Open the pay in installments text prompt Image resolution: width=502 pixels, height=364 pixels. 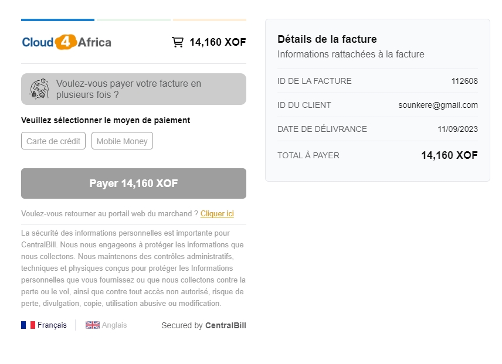point(128,89)
